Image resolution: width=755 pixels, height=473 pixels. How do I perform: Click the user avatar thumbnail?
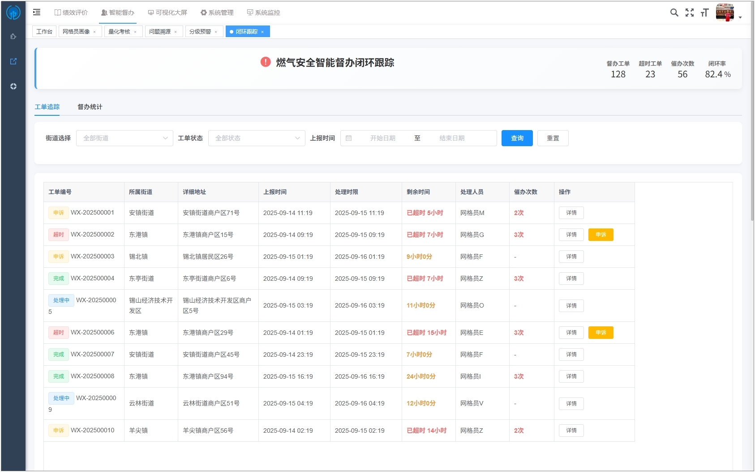coord(725,13)
